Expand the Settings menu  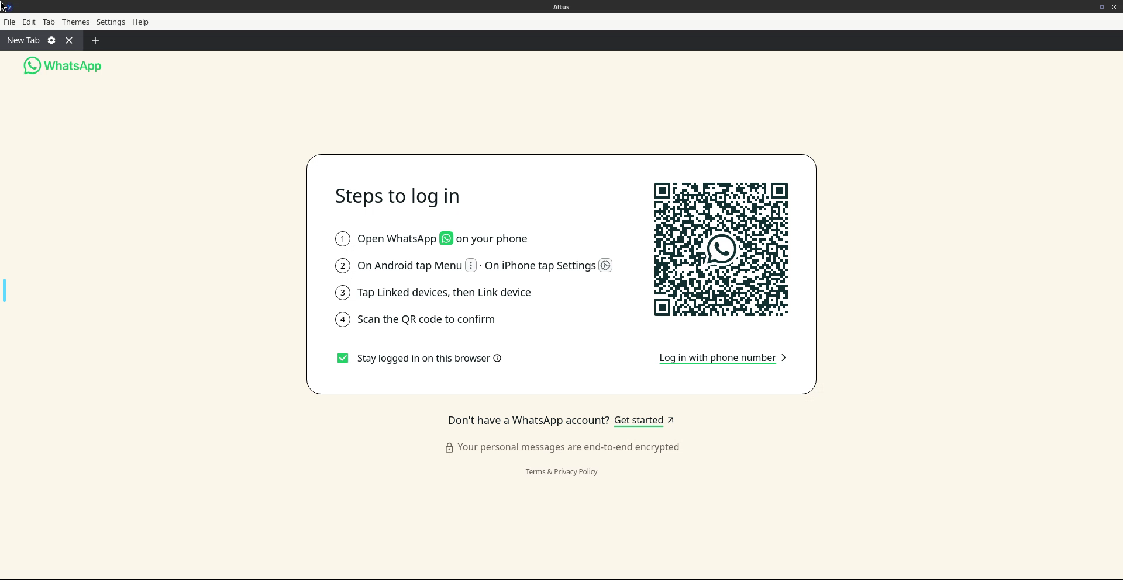pyautogui.click(x=111, y=22)
